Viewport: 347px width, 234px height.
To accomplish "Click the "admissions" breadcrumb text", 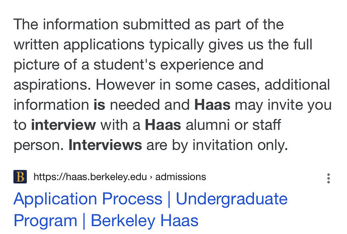I will [181, 177].
